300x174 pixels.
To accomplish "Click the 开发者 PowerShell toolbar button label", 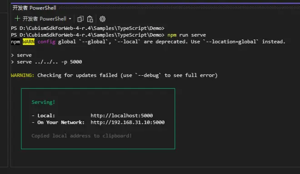I will pos(45,19).
